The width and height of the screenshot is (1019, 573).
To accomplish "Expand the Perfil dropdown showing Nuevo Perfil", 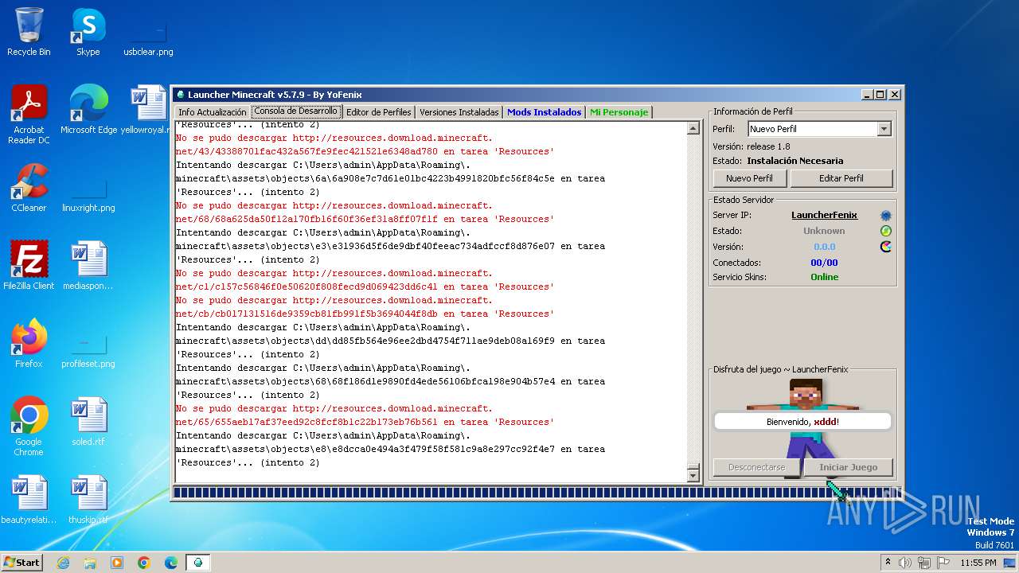I will pos(884,129).
